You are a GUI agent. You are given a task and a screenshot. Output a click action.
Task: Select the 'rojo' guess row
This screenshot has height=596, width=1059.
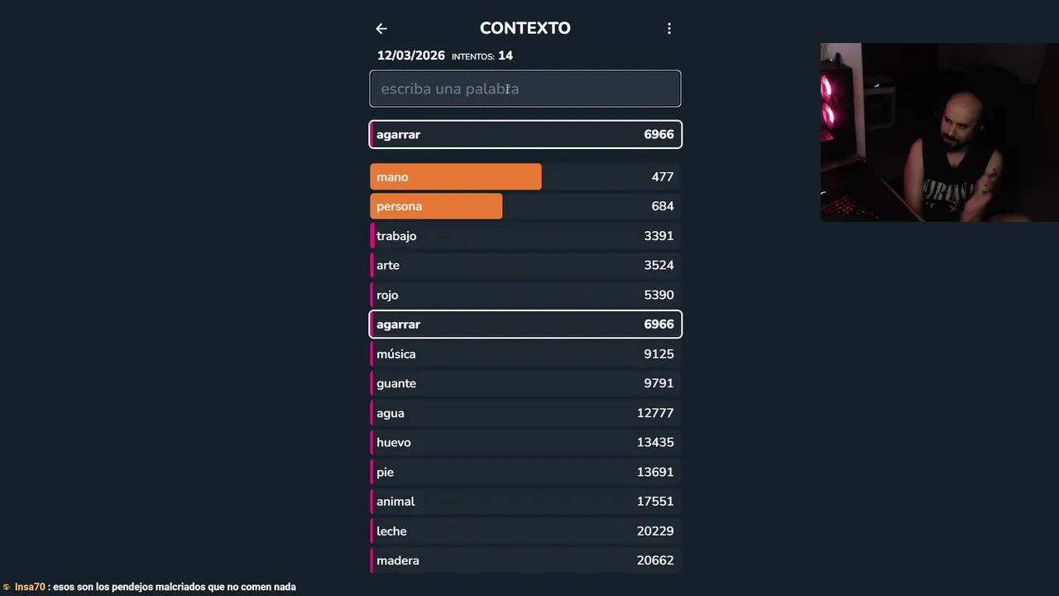tap(525, 295)
